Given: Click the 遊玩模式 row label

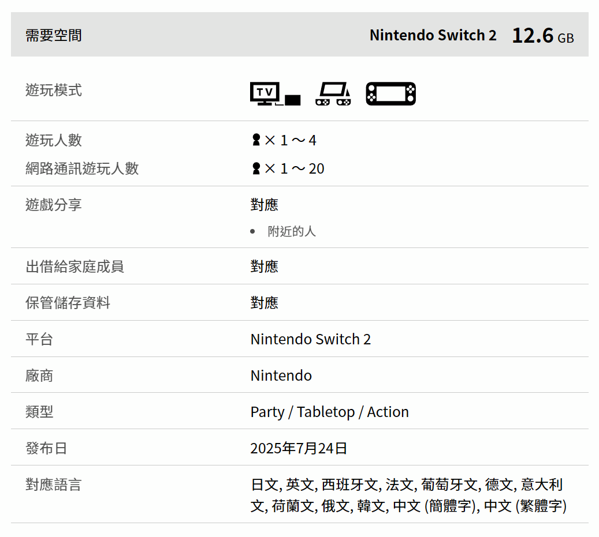Looking at the screenshot, I should pos(54,90).
